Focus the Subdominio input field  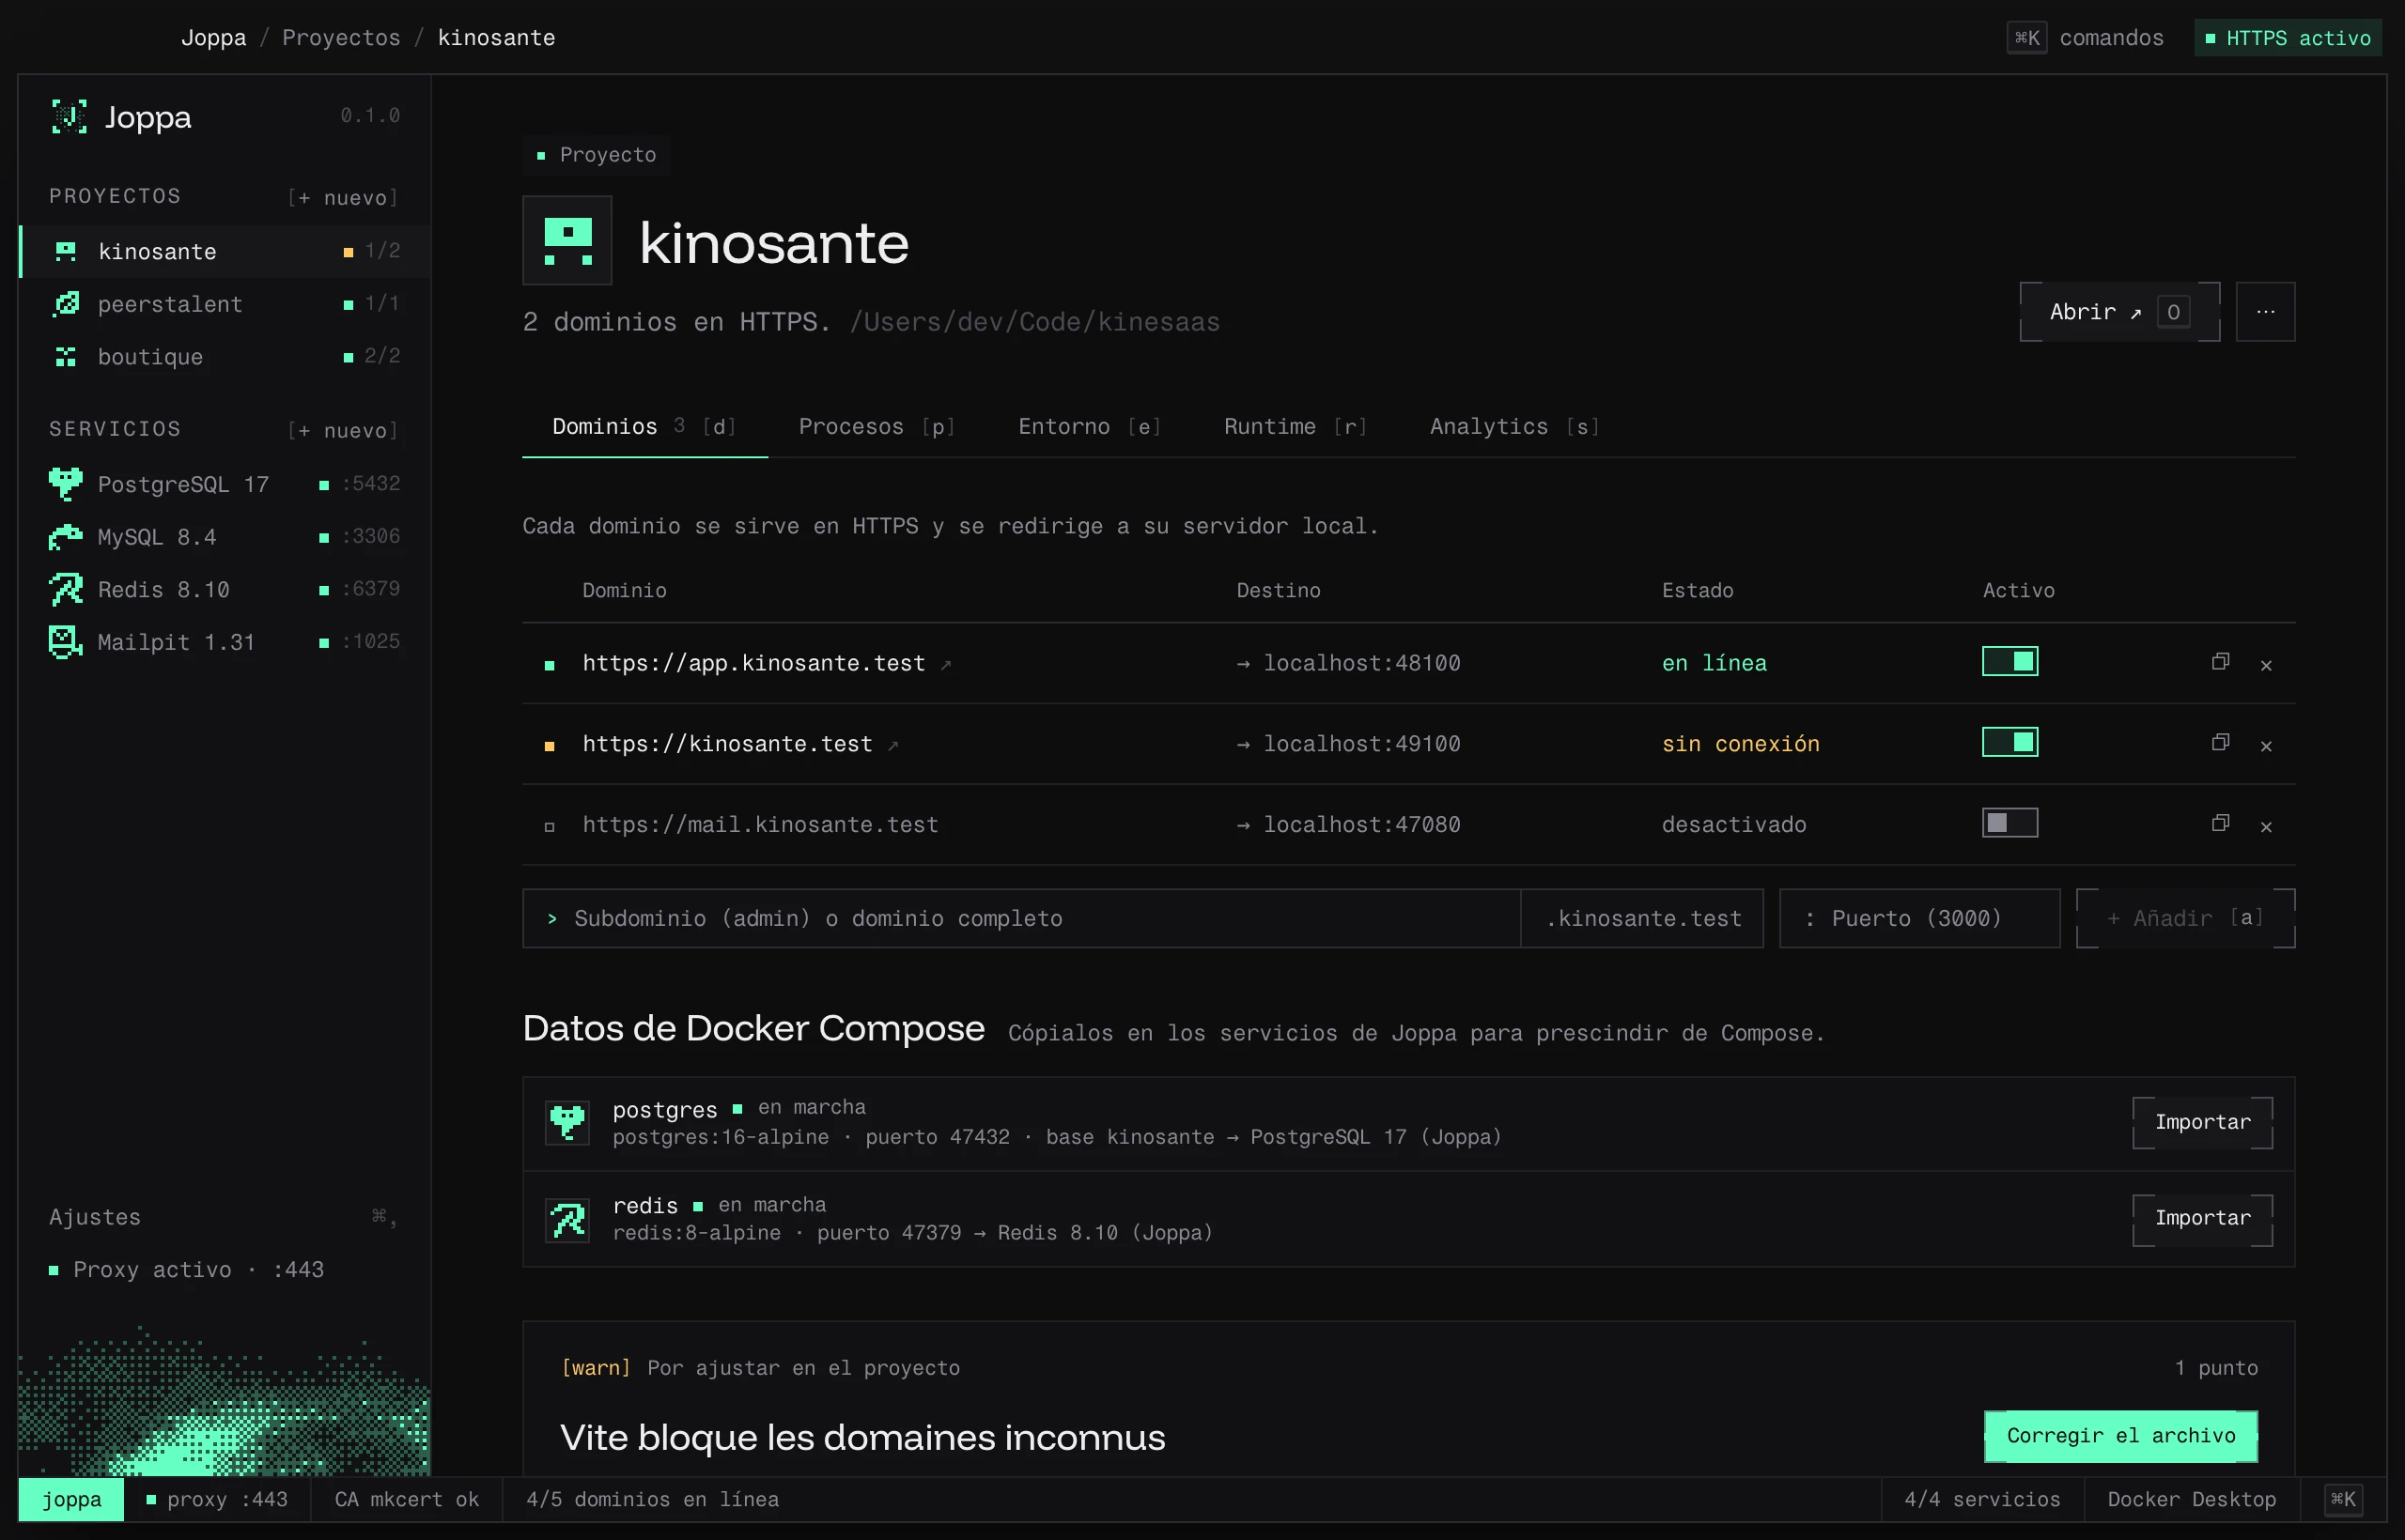pos(1021,918)
